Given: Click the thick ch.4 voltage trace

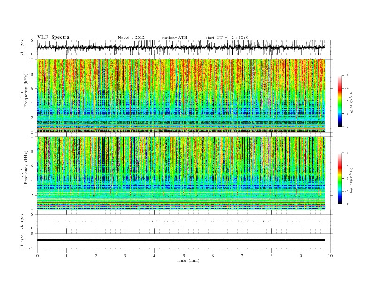Looking at the screenshot, I should click(181, 240).
